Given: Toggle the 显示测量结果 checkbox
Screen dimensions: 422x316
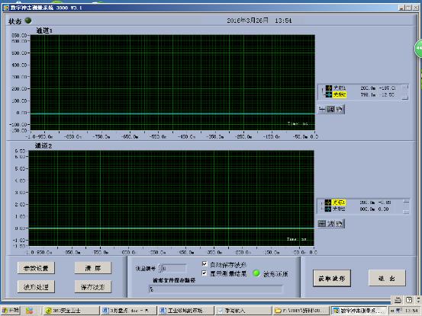Looking at the screenshot, I should tap(205, 273).
